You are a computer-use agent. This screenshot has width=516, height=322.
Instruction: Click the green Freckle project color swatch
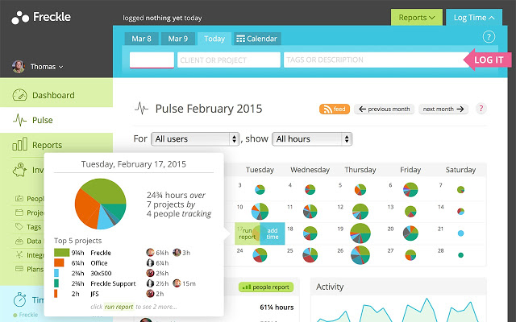coord(61,253)
